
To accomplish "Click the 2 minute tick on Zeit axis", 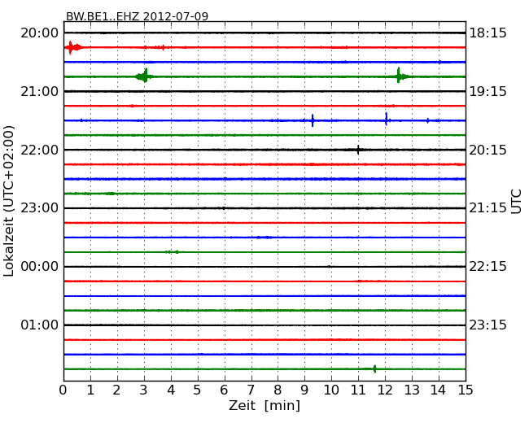I will (116, 390).
